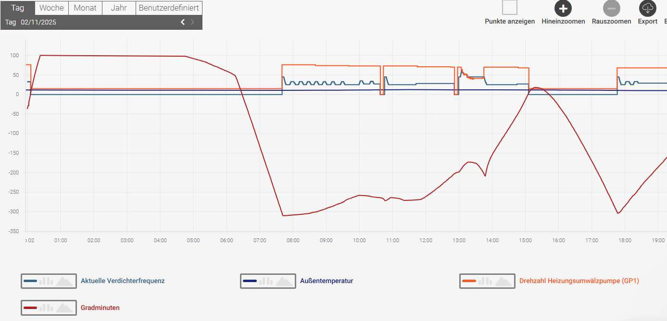Click the orange line swatch for Drehzahl Heizungsumwälzpumpe
Viewport: 667px width, 321px height.
click(x=469, y=281)
